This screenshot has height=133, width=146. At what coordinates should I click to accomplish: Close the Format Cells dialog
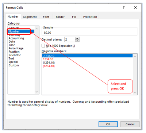(x=135, y=8)
